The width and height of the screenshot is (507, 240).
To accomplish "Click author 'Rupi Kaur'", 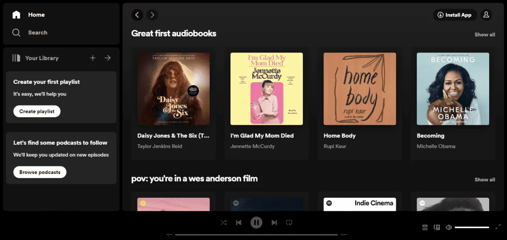I will (335, 146).
